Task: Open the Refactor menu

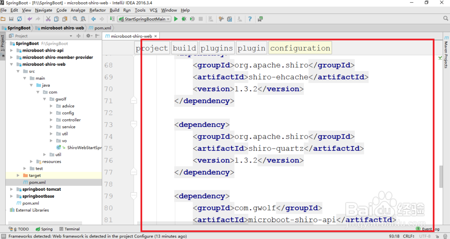Action: [98, 10]
